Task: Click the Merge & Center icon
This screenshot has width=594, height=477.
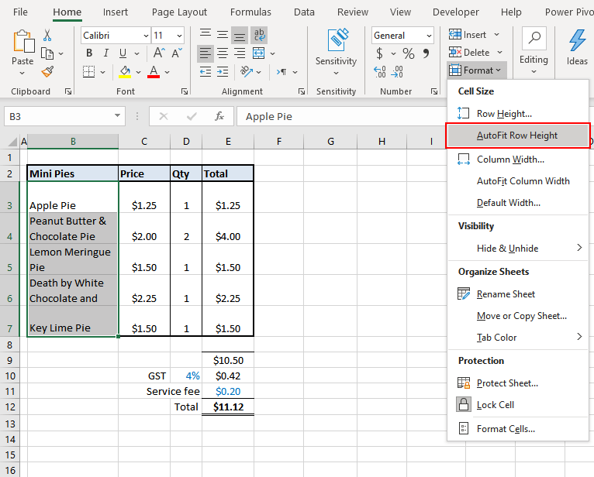Action: pos(259,53)
